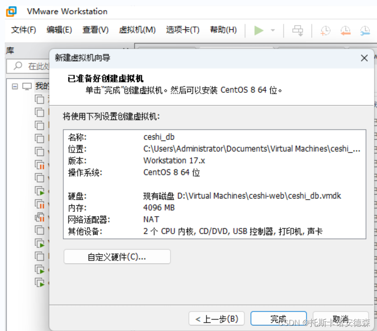Open the 文件(F) menu

coord(24,30)
